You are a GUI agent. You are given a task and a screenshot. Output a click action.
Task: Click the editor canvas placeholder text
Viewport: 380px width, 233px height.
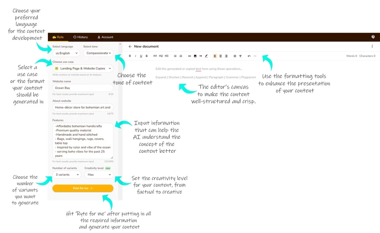[199, 69]
